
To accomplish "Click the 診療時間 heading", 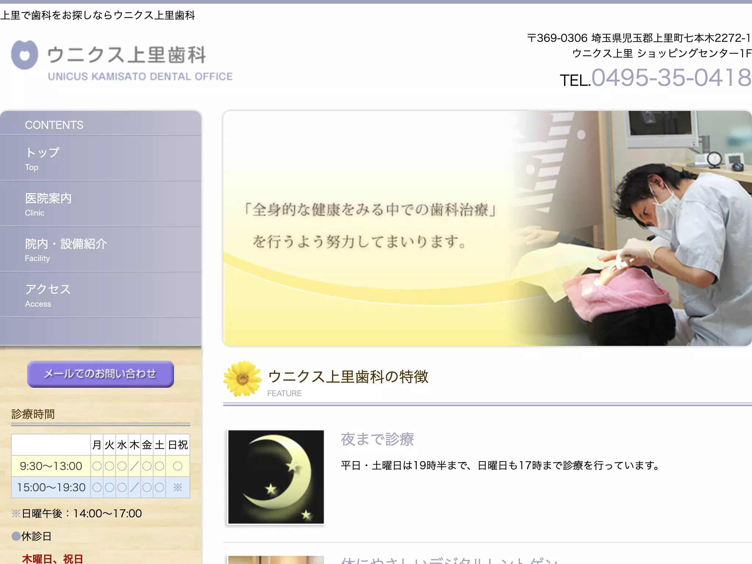I will click(x=33, y=414).
